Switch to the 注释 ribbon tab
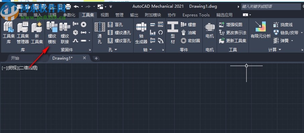304x133 pixels. click(x=52, y=15)
